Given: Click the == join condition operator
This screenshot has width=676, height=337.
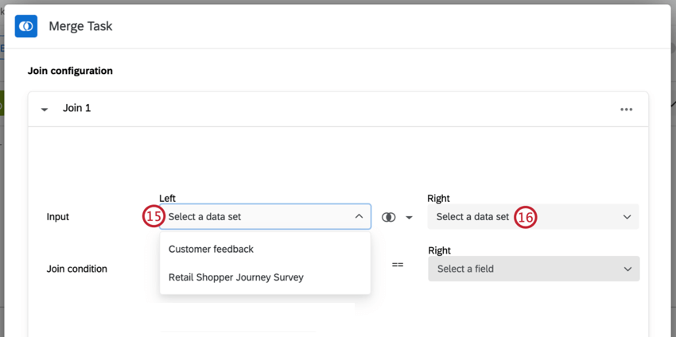Looking at the screenshot, I should pos(398,264).
